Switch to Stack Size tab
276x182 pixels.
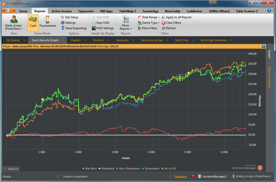tap(182, 40)
